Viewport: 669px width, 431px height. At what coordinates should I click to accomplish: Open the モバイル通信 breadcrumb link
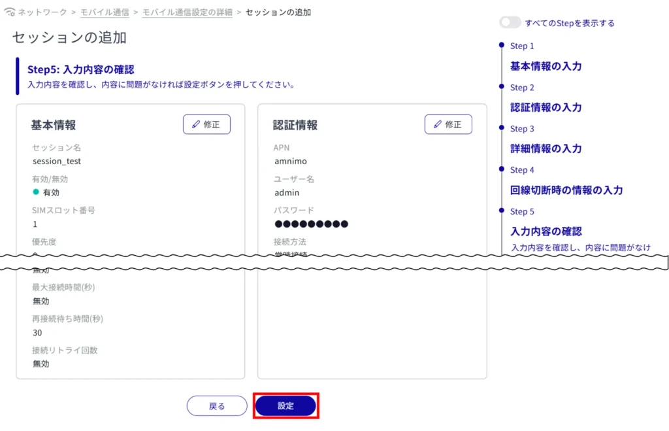(x=105, y=12)
